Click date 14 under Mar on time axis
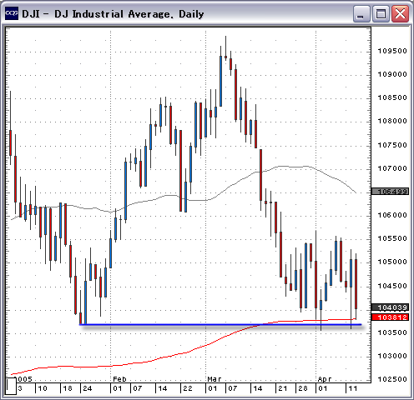Screen dimensions: 414x400 [258, 388]
